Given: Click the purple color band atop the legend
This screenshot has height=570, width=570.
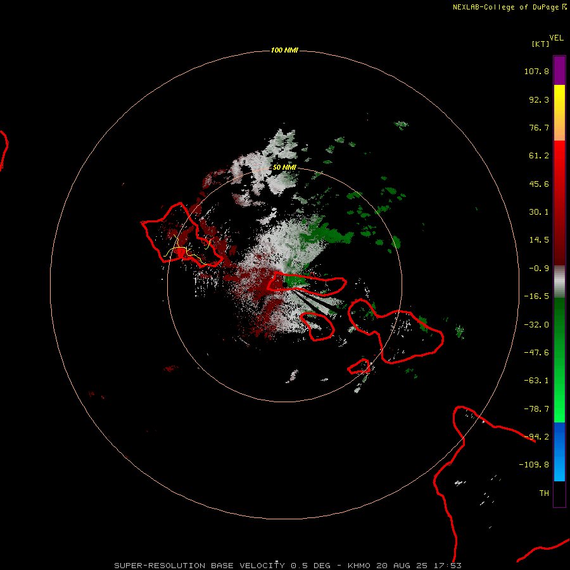Looking at the screenshot, I should tap(559, 70).
